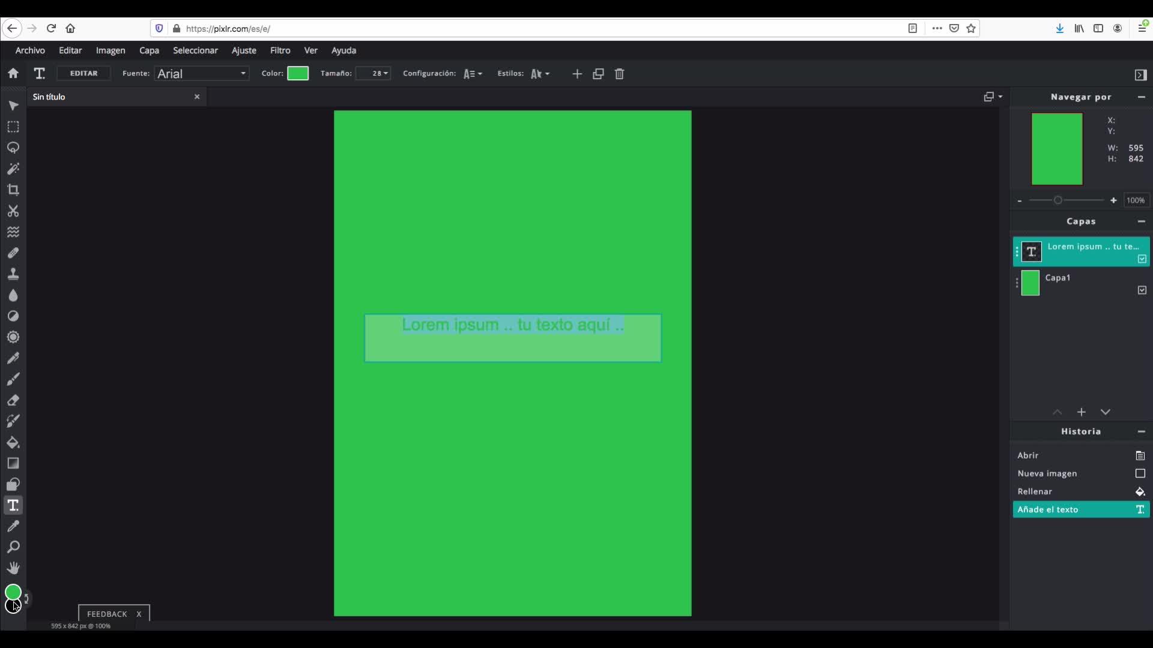Select the Sponge tool

[13, 337]
